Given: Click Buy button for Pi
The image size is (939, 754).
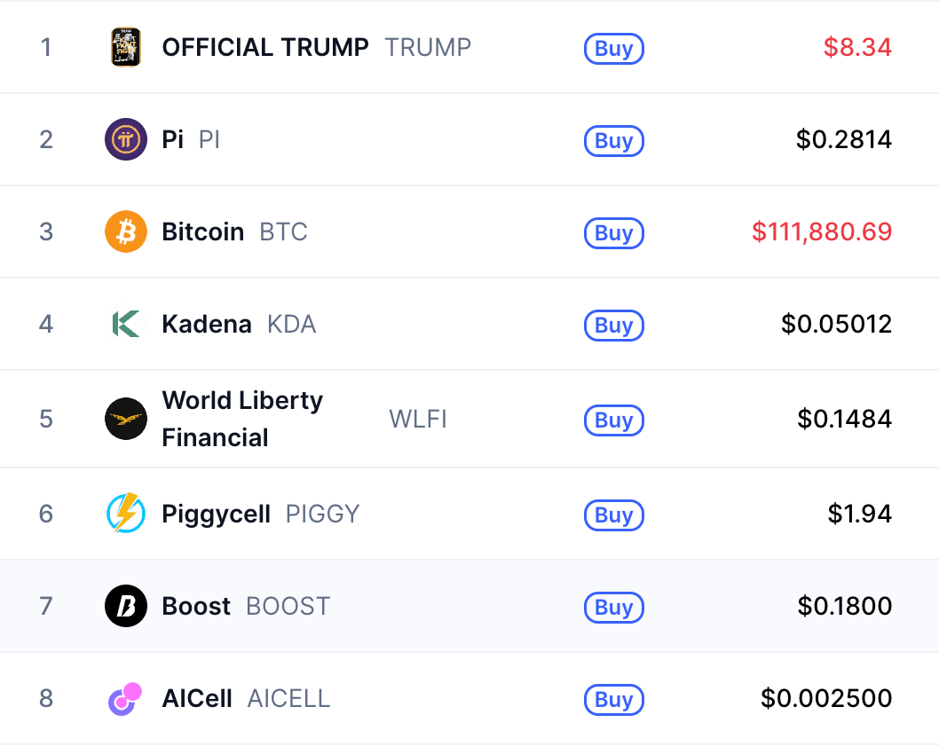Looking at the screenshot, I should point(614,141).
